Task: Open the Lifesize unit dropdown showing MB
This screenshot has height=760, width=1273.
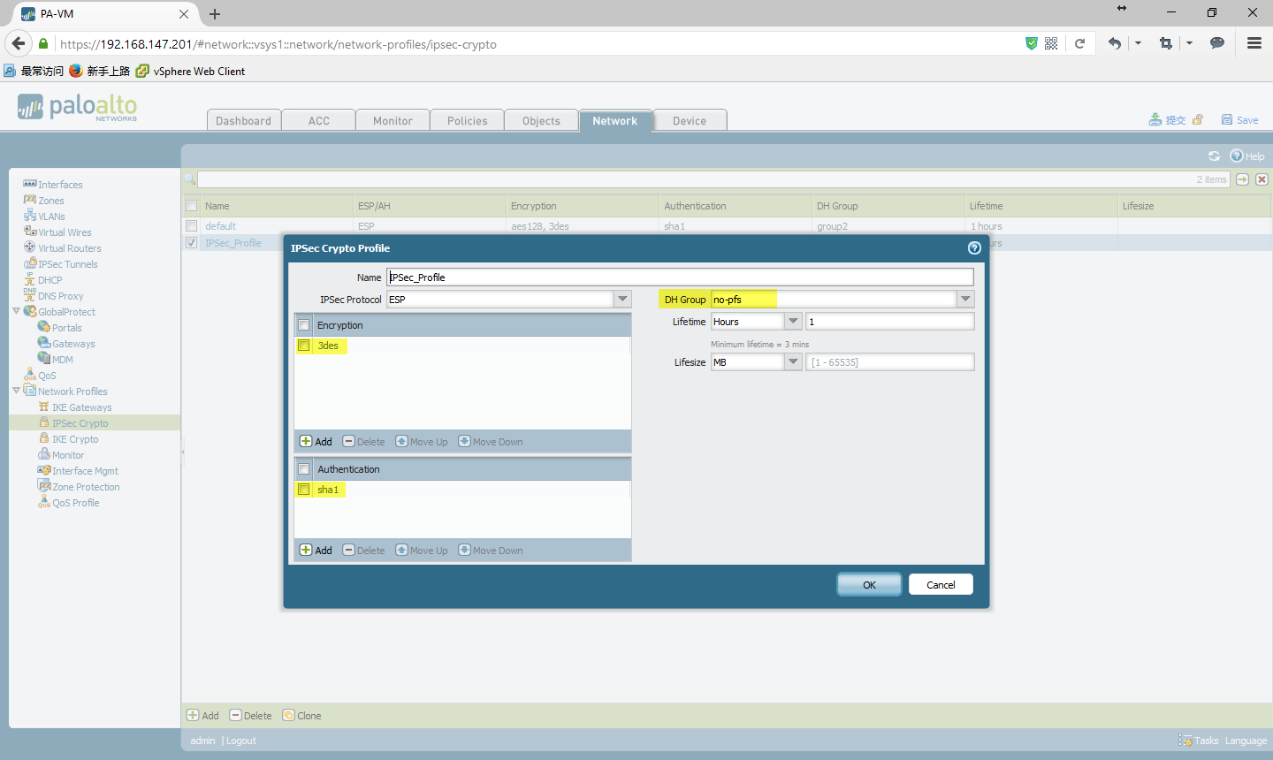Action: (793, 362)
